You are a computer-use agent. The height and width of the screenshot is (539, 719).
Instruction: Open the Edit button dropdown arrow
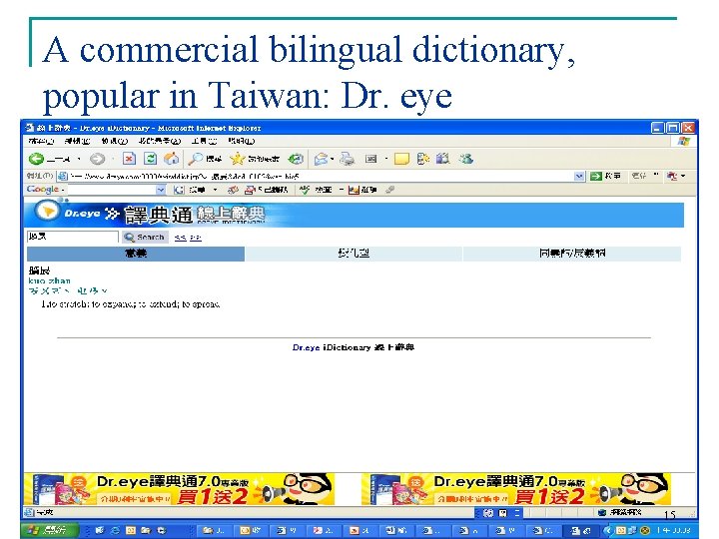pyautogui.click(x=386, y=159)
